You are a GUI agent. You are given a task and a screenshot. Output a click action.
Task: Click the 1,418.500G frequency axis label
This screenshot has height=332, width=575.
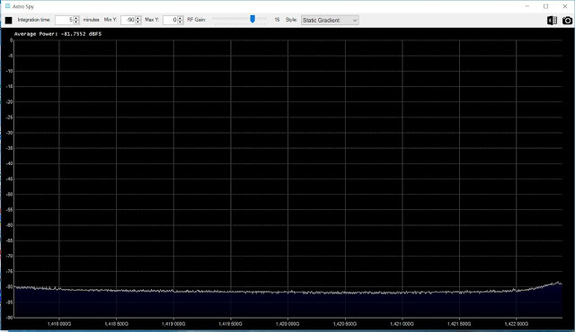coord(116,324)
